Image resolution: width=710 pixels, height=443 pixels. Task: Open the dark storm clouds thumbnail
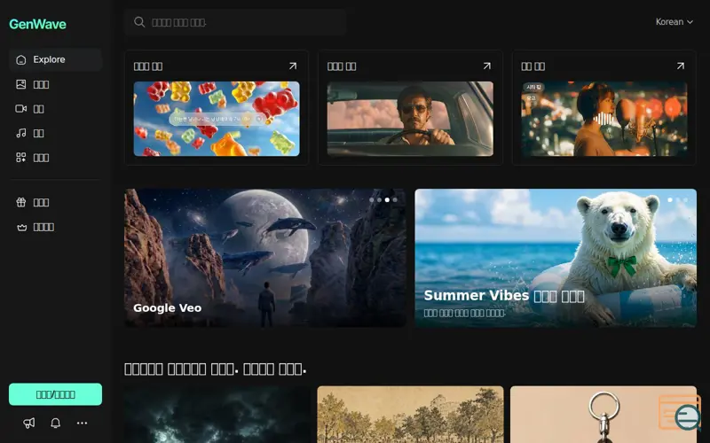point(217,415)
